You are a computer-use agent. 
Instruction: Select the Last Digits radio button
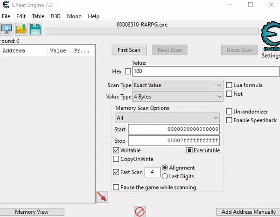point(165,176)
